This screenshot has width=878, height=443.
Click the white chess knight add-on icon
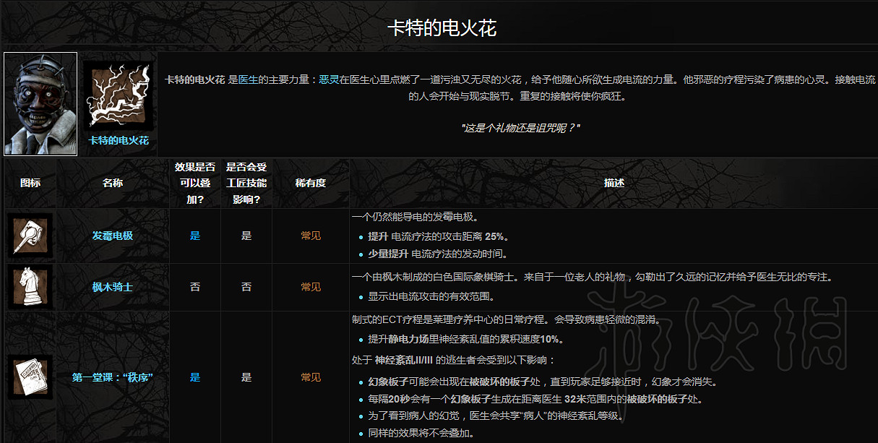pyautogui.click(x=30, y=286)
